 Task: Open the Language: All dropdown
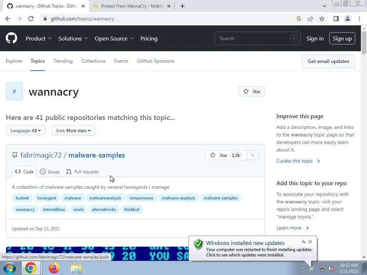click(25, 130)
